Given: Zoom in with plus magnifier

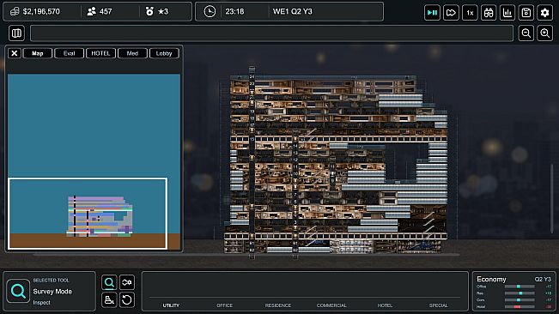Looking at the screenshot, I should [x=544, y=33].
